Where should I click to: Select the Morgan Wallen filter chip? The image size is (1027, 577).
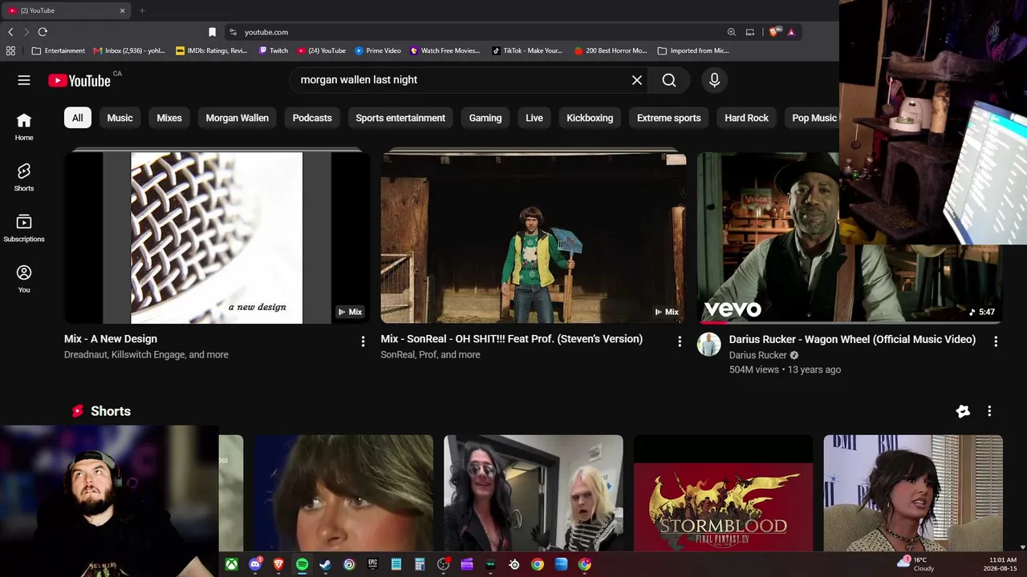click(x=237, y=118)
